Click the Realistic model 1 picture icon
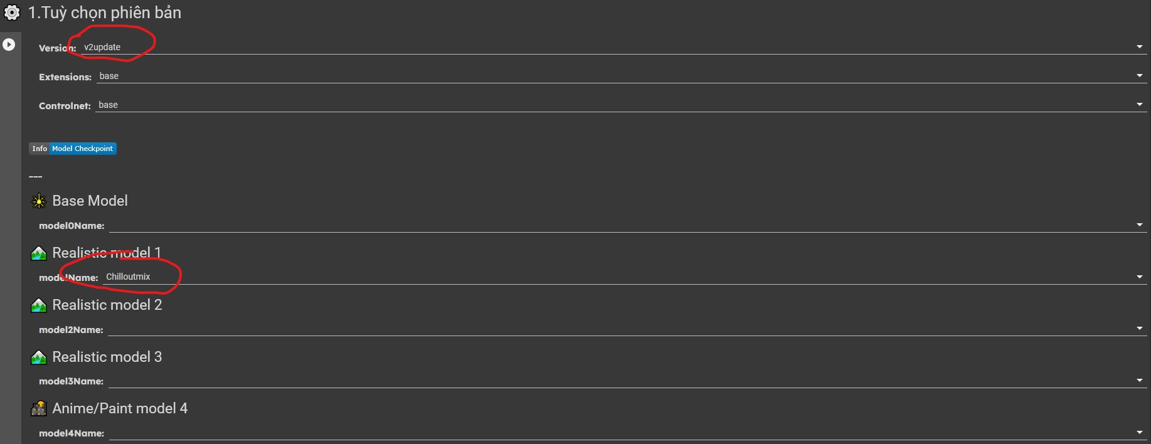This screenshot has height=444, width=1151. pos(39,253)
